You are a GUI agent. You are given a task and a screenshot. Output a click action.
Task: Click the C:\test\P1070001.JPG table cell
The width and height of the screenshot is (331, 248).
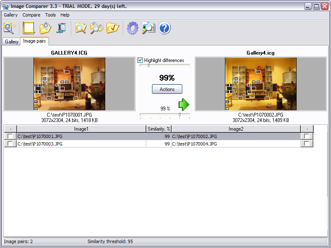coord(81,136)
